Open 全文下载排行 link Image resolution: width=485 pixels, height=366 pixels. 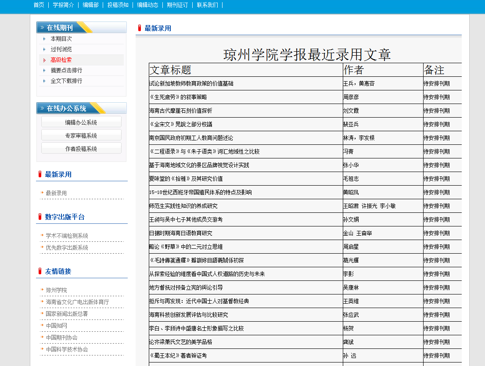tap(67, 81)
